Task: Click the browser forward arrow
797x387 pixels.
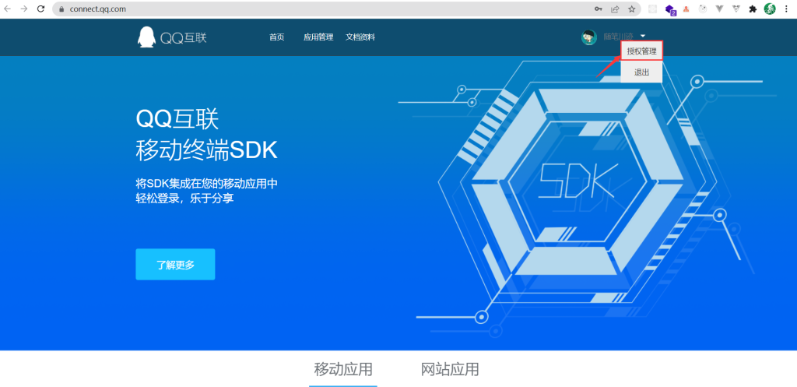Action: click(24, 9)
